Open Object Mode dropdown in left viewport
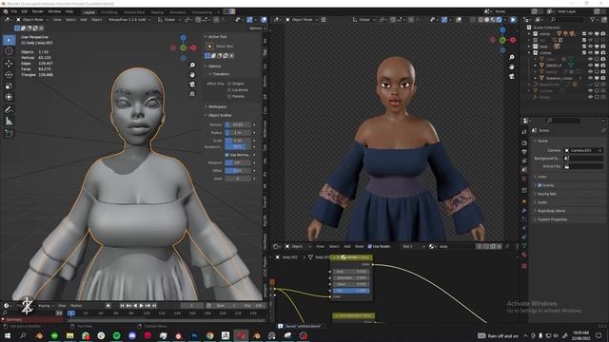 click(32, 19)
